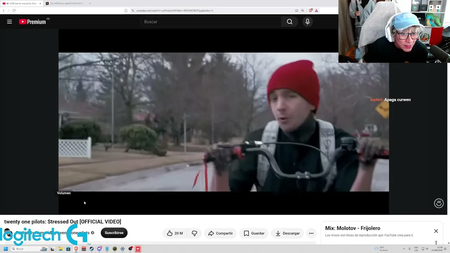Click the round emote icon beside the player
This screenshot has height=253, width=450.
(x=439, y=203)
